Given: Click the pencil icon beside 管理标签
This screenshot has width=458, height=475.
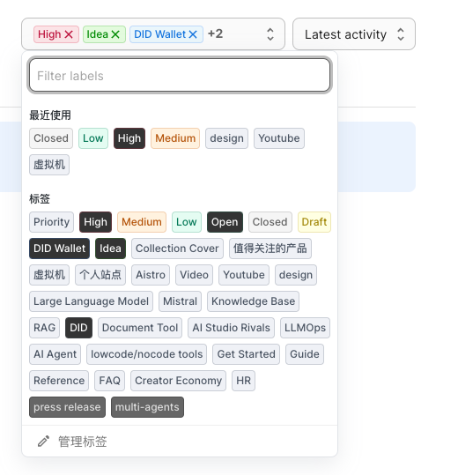Looking at the screenshot, I should pos(43,442).
